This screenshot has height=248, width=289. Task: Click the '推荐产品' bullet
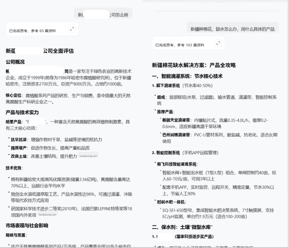[165, 112]
